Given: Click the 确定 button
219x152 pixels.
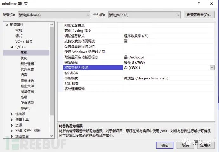Looking at the screenshot, I should 165,145.
